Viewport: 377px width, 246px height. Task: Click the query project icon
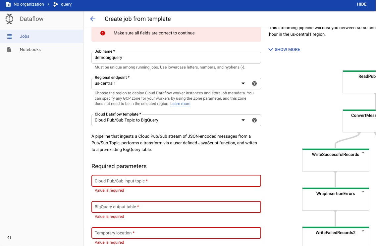coord(56,4)
